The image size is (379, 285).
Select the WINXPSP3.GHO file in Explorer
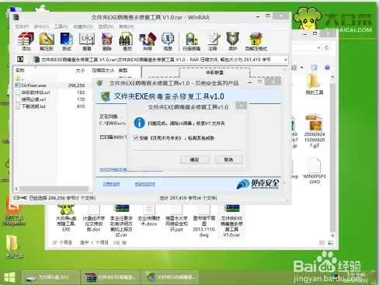click(x=315, y=171)
